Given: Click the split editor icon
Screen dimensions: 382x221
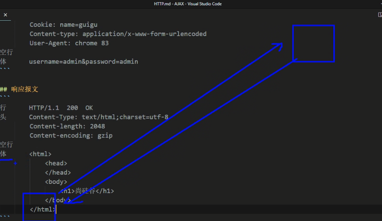Looking at the screenshot, I should [380, 15].
